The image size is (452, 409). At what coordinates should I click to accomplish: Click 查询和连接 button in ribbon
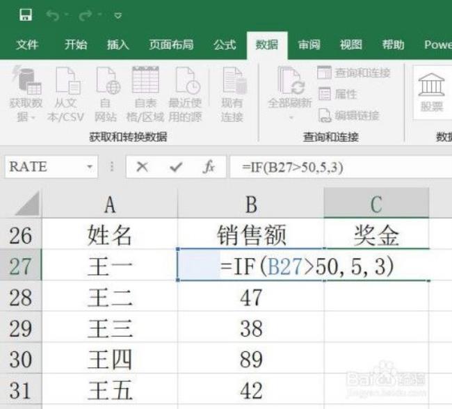point(354,72)
